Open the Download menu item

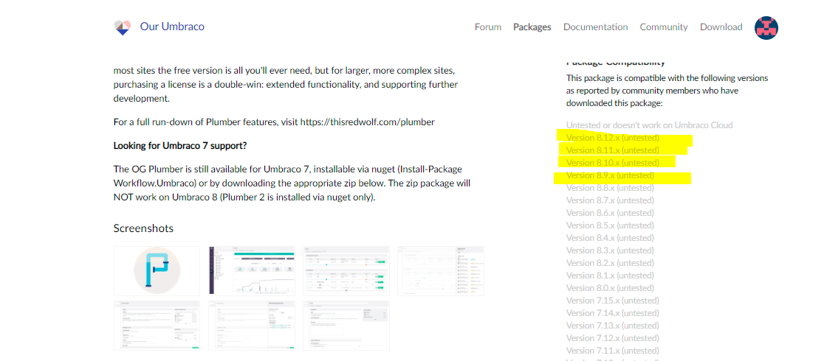tap(721, 27)
